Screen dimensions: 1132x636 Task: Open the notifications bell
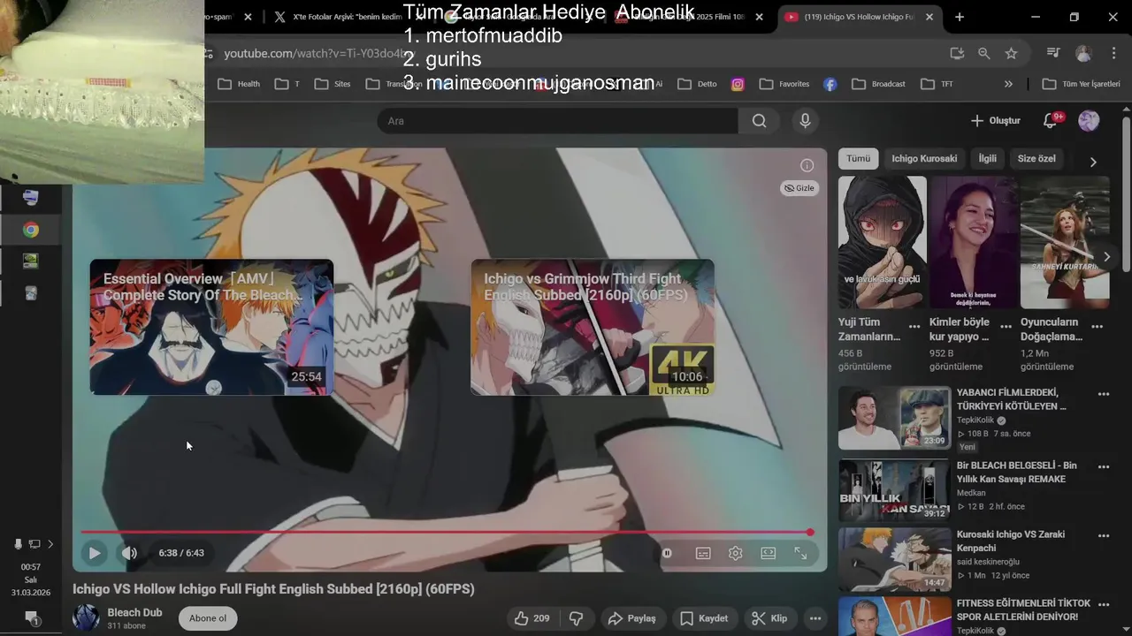(1051, 121)
